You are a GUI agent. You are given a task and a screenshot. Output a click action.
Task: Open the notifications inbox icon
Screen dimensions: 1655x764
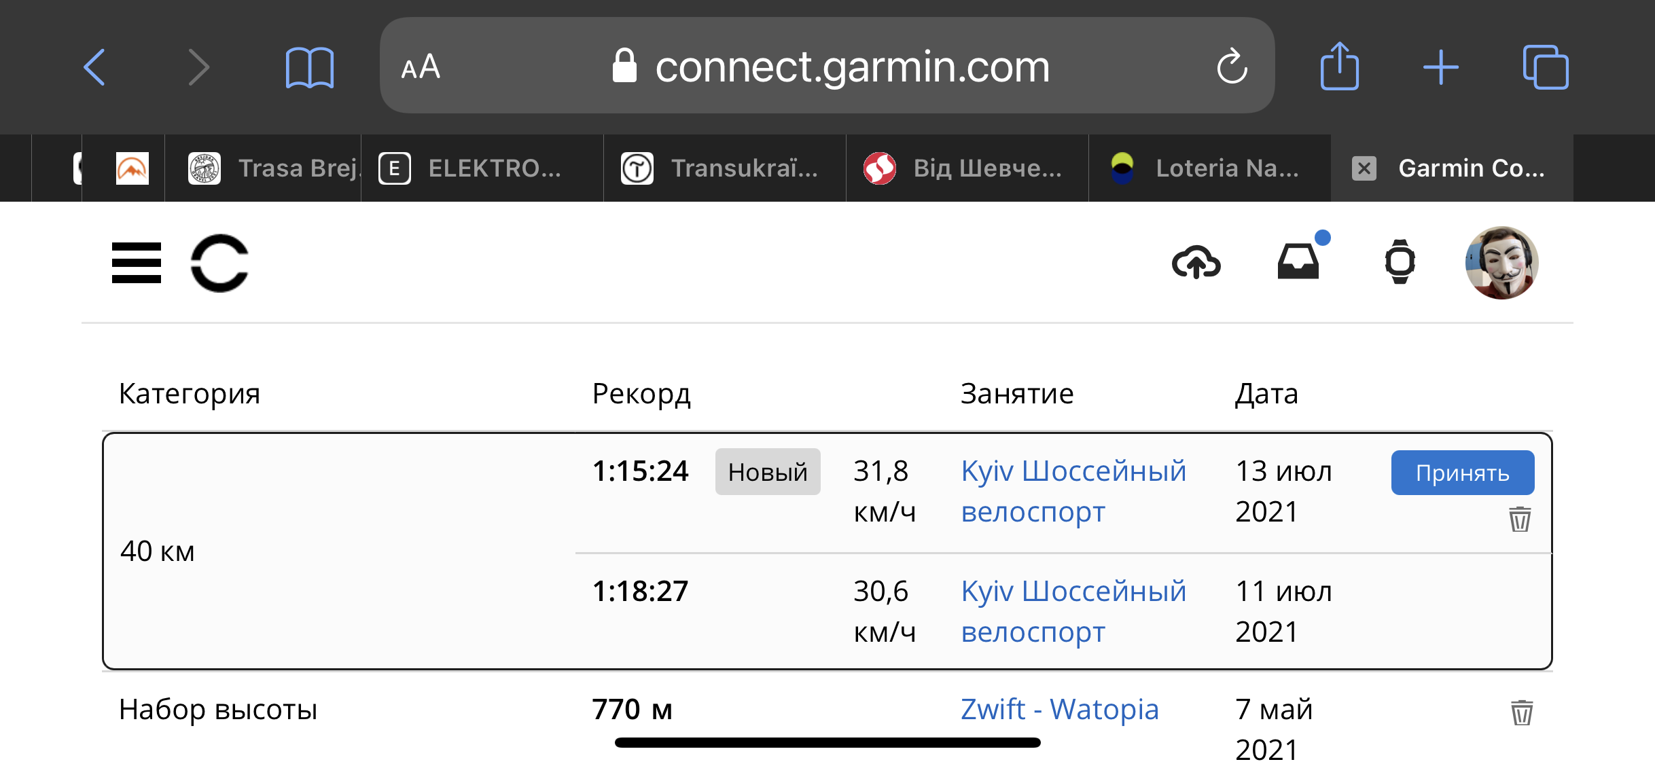pos(1298,263)
